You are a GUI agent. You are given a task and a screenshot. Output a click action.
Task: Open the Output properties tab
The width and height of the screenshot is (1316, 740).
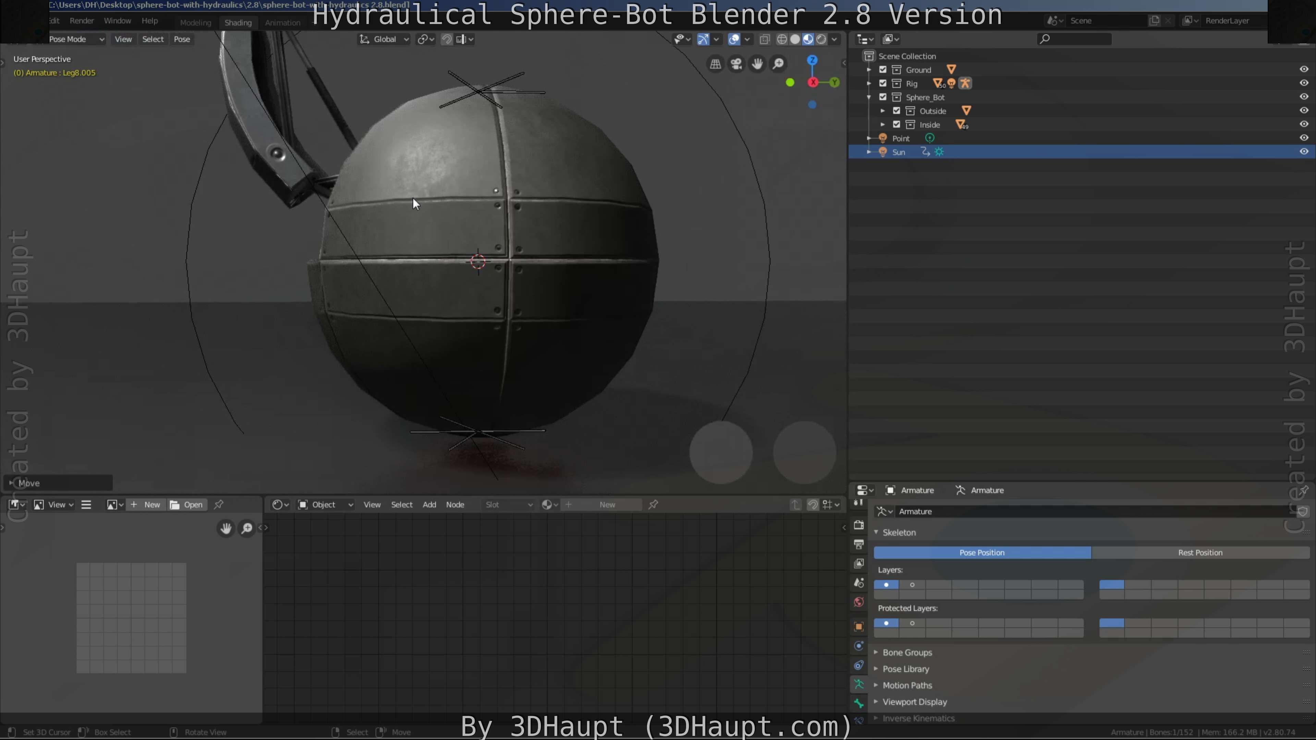(x=859, y=544)
